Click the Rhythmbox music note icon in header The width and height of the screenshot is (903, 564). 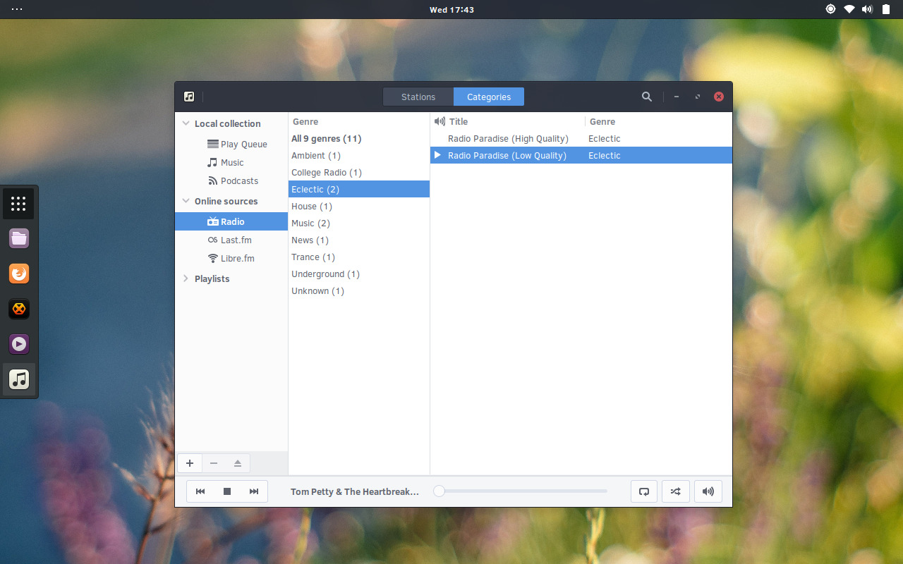189,97
